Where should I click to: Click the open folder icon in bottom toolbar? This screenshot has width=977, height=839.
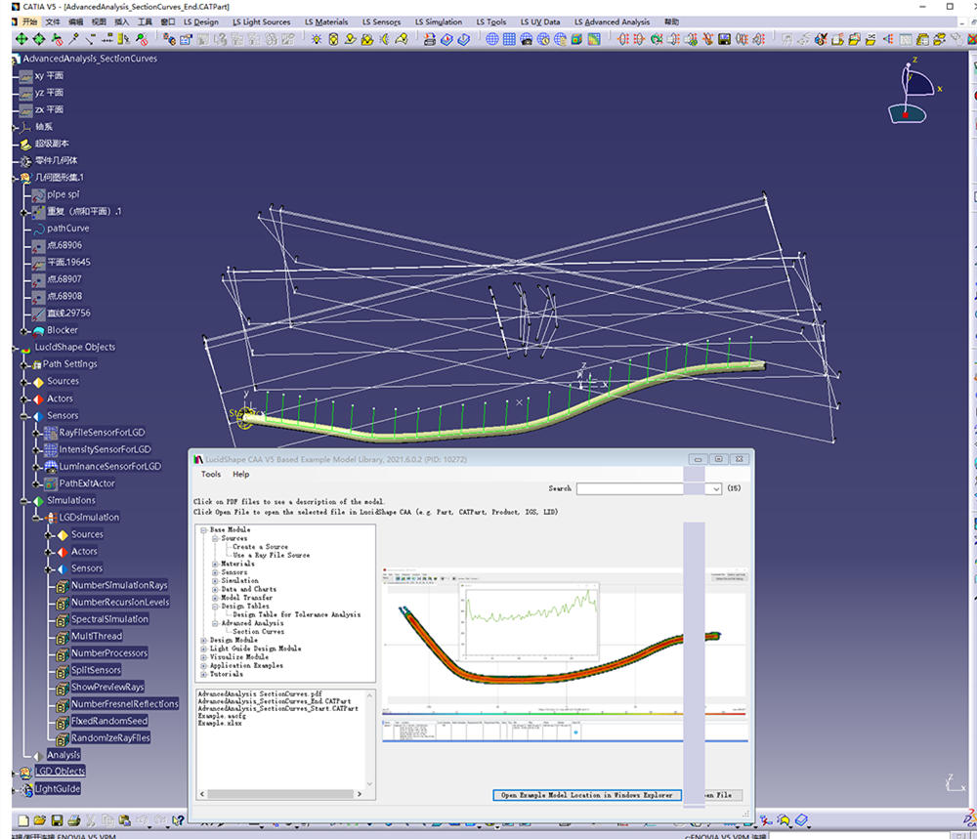39,820
